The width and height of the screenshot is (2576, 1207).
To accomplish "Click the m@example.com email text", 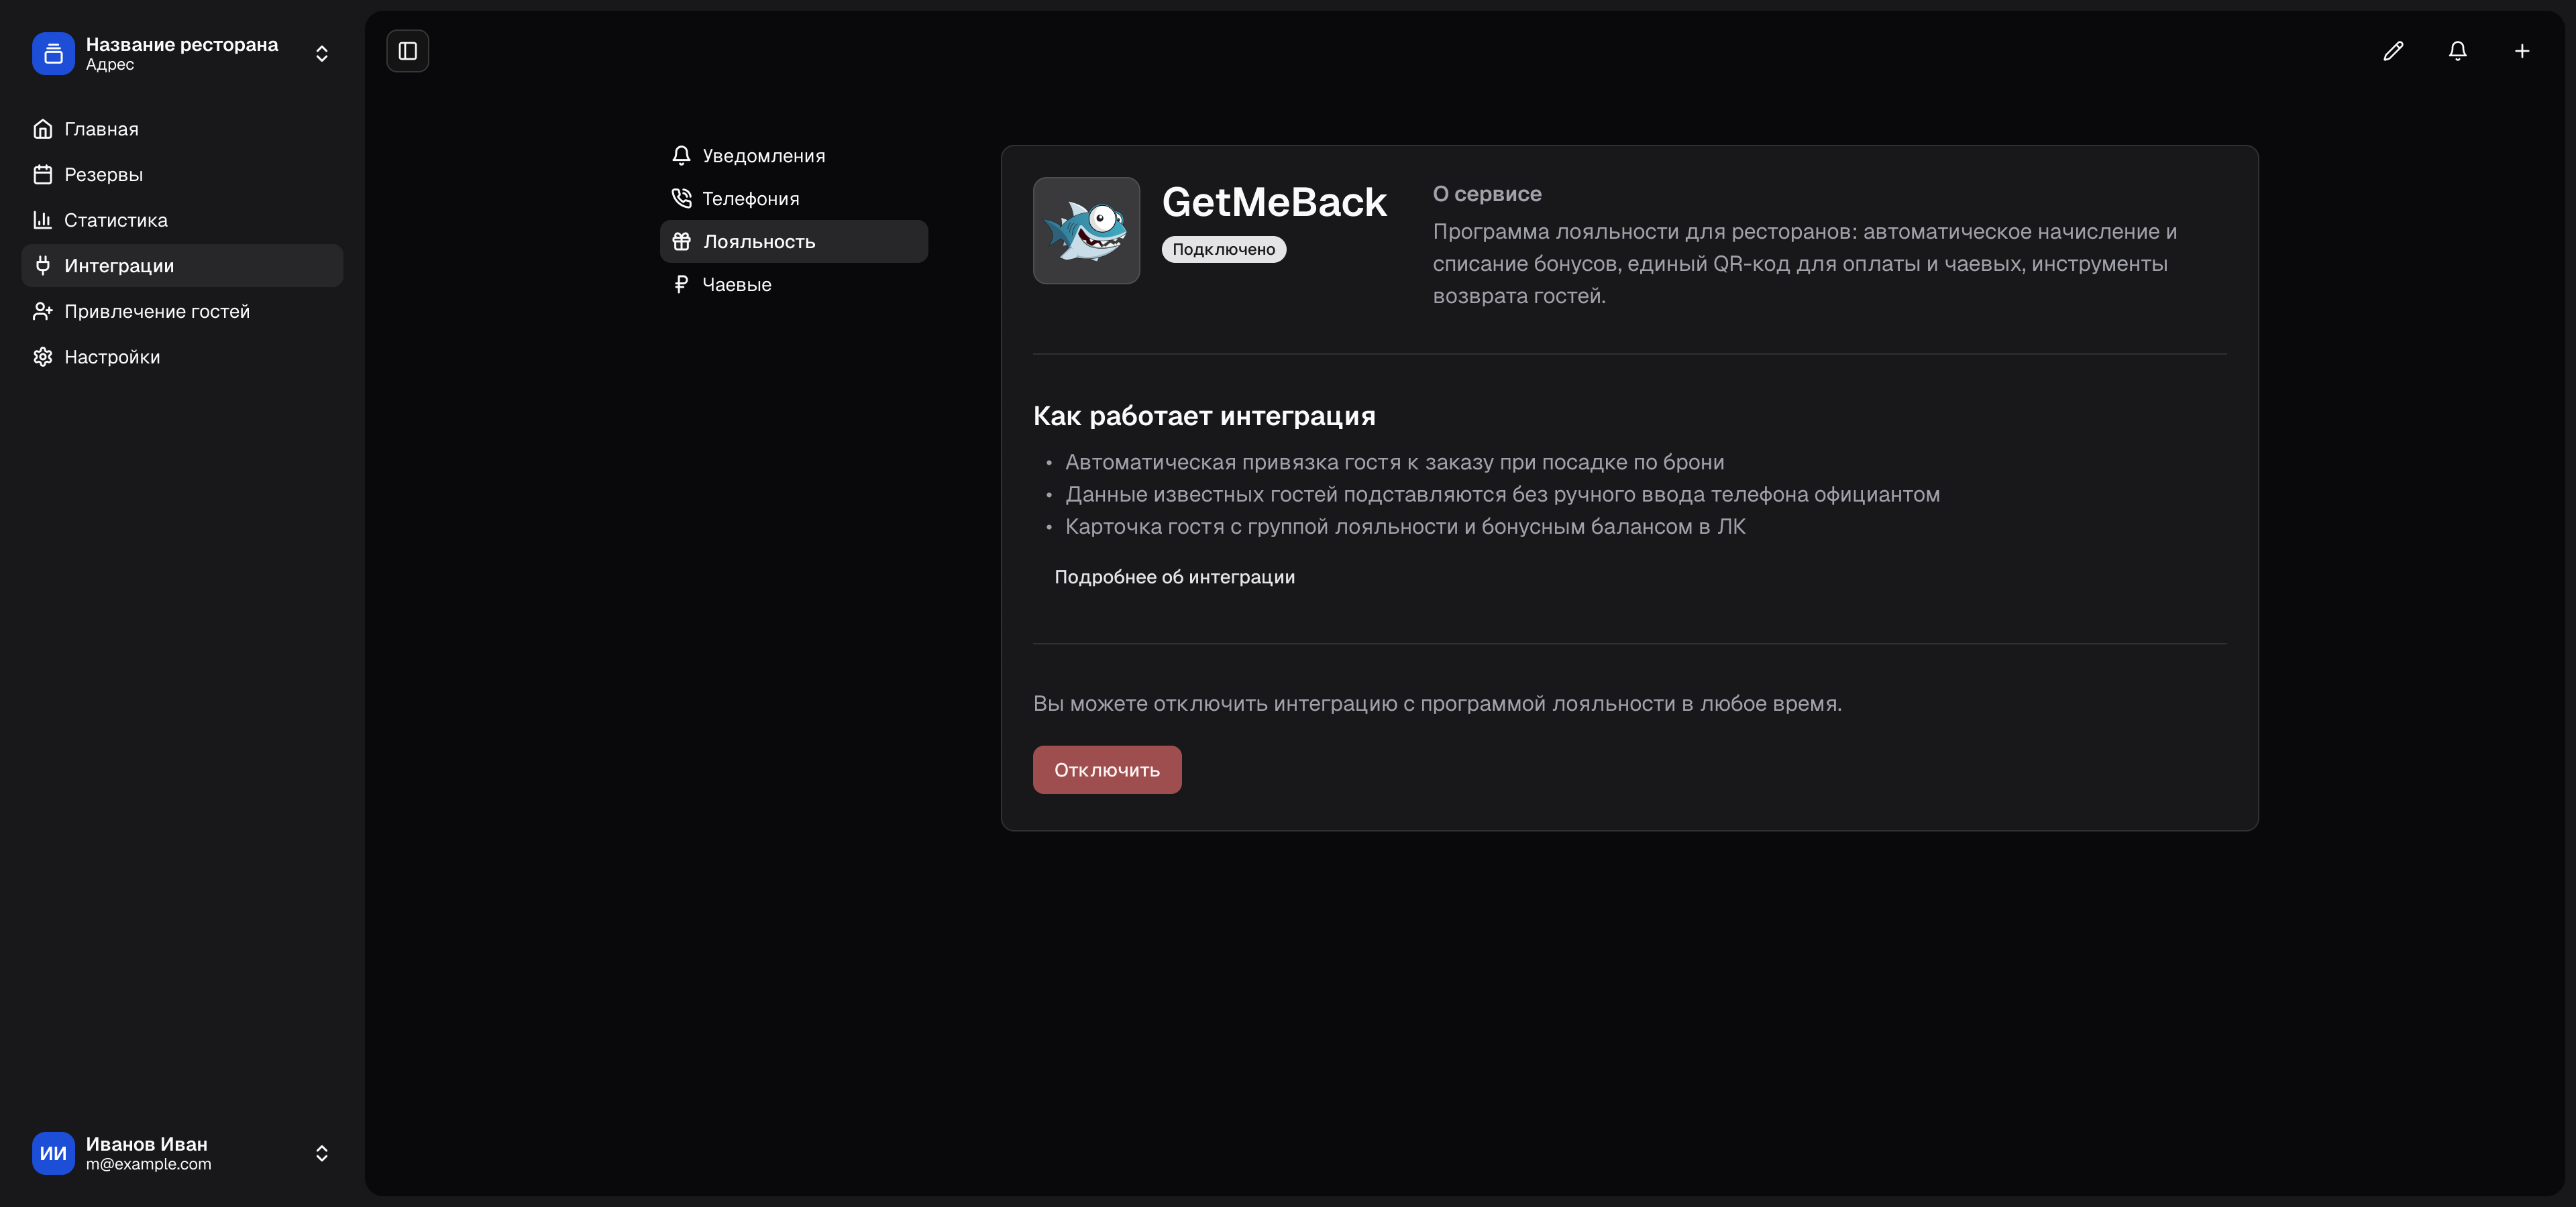I will click(x=148, y=1164).
